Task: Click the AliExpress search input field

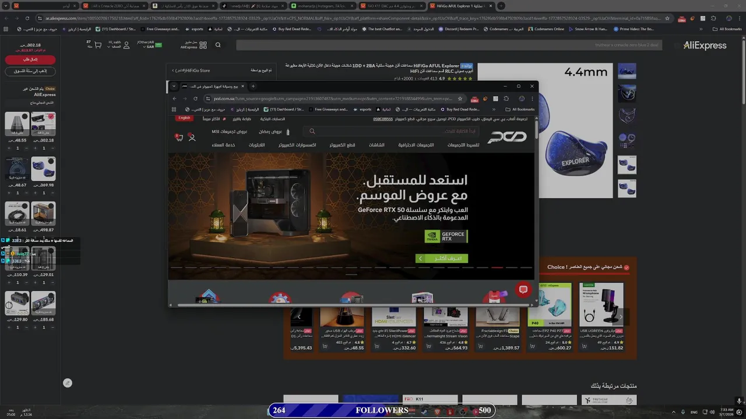Action: point(449,45)
